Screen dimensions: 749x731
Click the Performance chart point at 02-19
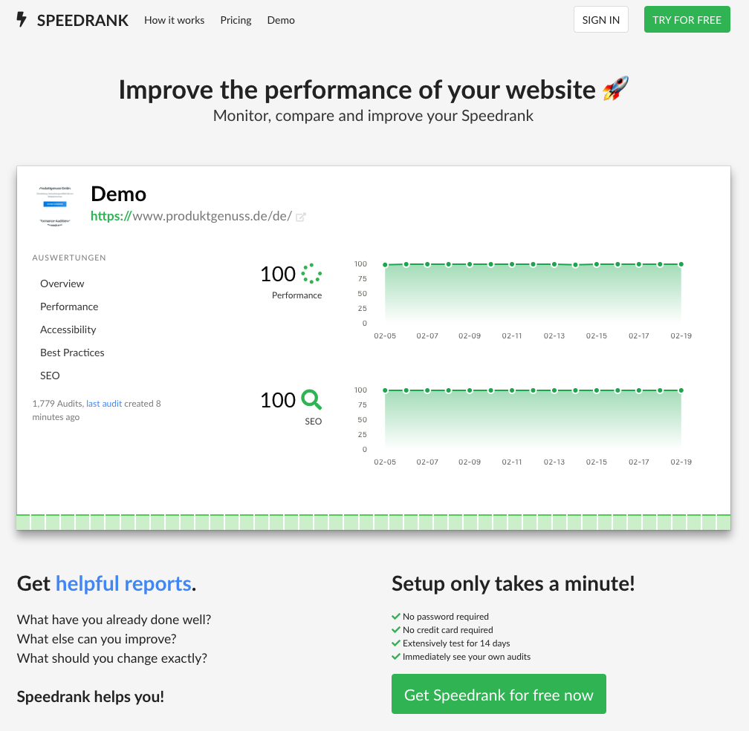pyautogui.click(x=681, y=264)
